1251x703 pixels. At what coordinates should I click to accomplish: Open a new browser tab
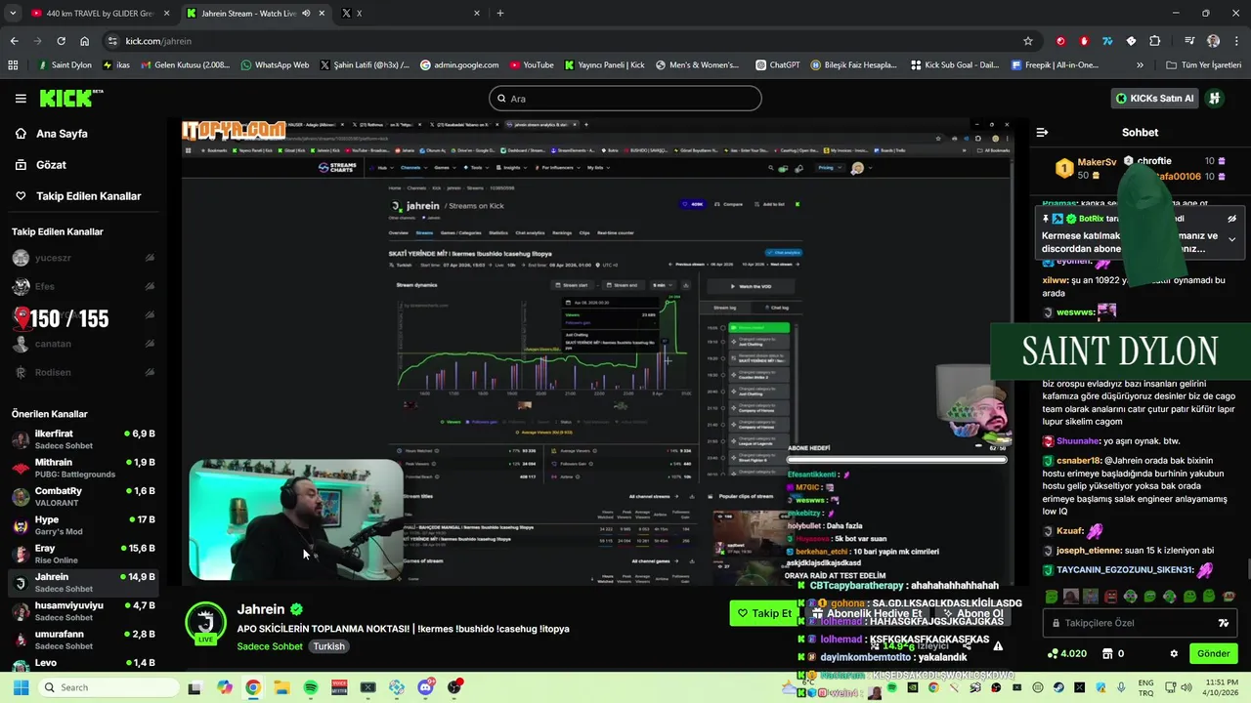click(x=500, y=13)
